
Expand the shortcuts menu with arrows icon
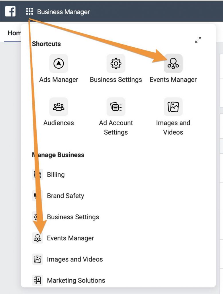pos(198,40)
